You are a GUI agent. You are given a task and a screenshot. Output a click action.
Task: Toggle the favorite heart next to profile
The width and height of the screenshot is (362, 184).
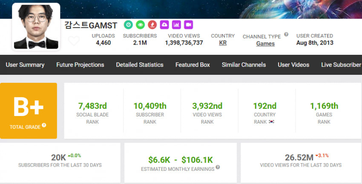point(74,41)
